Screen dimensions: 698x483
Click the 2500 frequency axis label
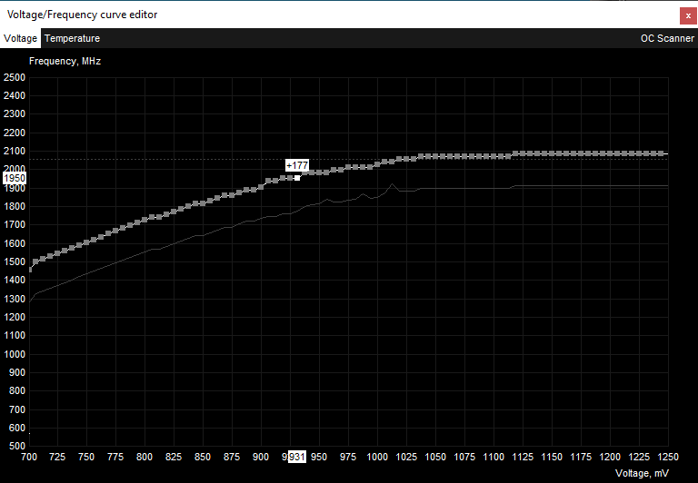15,77
